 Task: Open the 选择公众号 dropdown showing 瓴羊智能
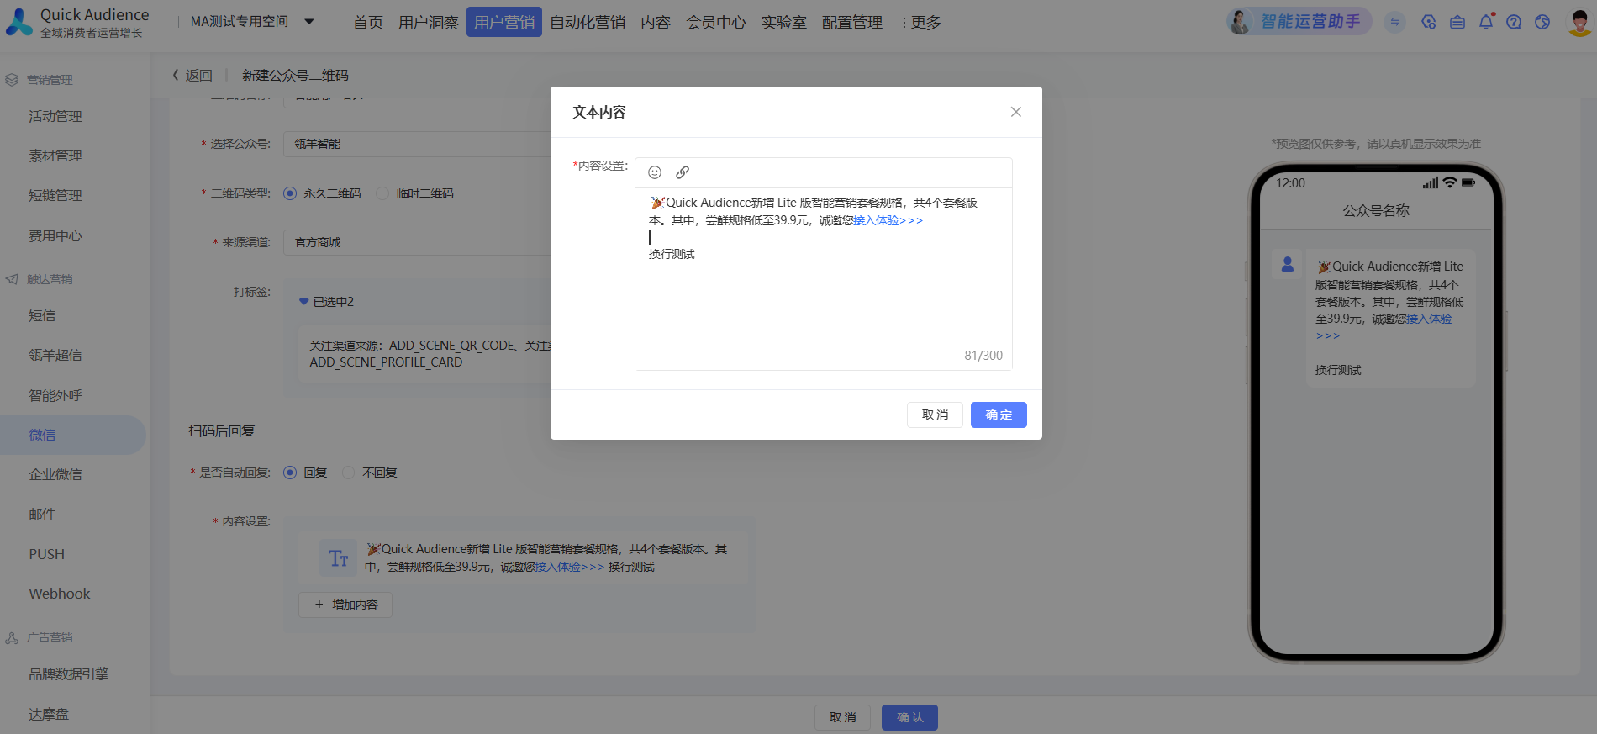pyautogui.click(x=417, y=144)
